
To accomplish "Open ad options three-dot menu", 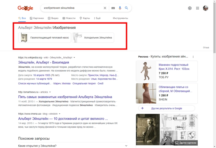I will pos(193,57).
